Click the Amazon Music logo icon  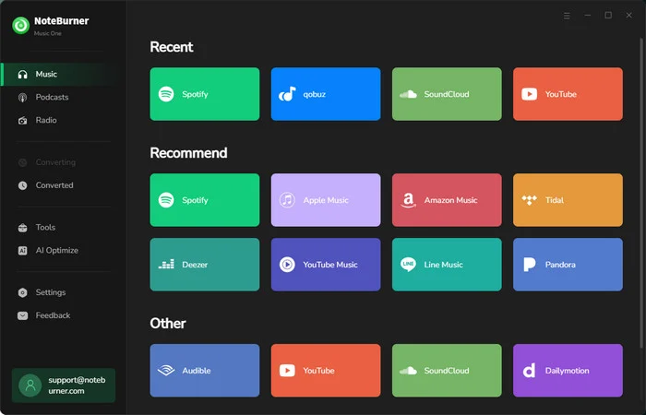(408, 200)
